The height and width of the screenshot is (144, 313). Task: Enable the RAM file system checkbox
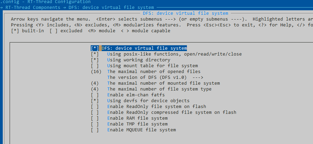tap(95, 118)
